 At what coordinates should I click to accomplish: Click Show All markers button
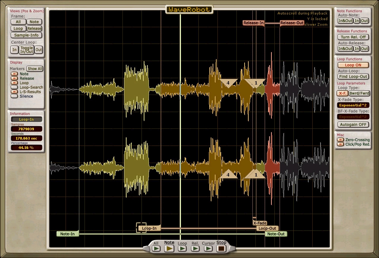pyautogui.click(x=35, y=69)
